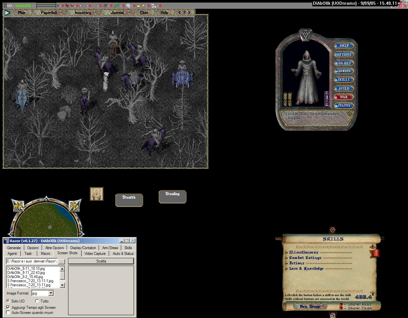The image size is (408, 318).
Task: Open the Skills tab in the Razor window
Action: tap(128, 248)
